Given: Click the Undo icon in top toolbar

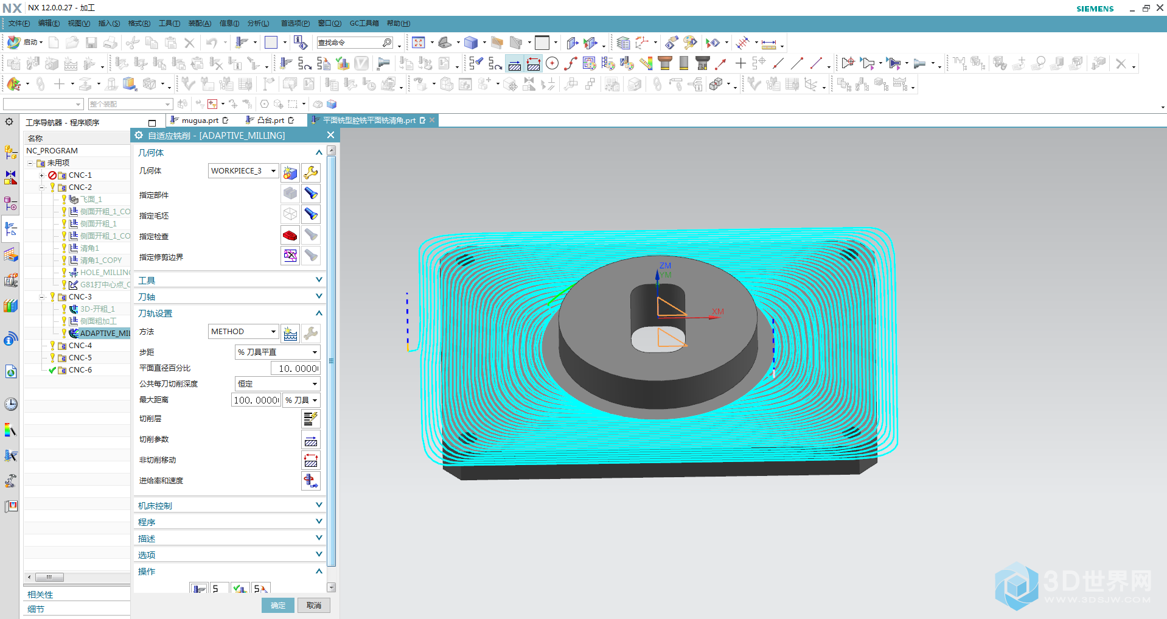Looking at the screenshot, I should click(211, 43).
